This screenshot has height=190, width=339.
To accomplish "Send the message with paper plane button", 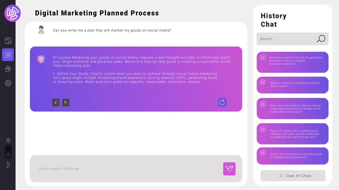I will (229, 169).
